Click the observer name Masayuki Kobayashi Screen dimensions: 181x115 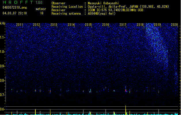click(x=103, y=3)
